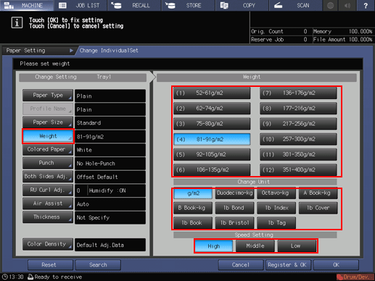Open the SCAN tab
375x281 pixels.
click(x=296, y=5)
